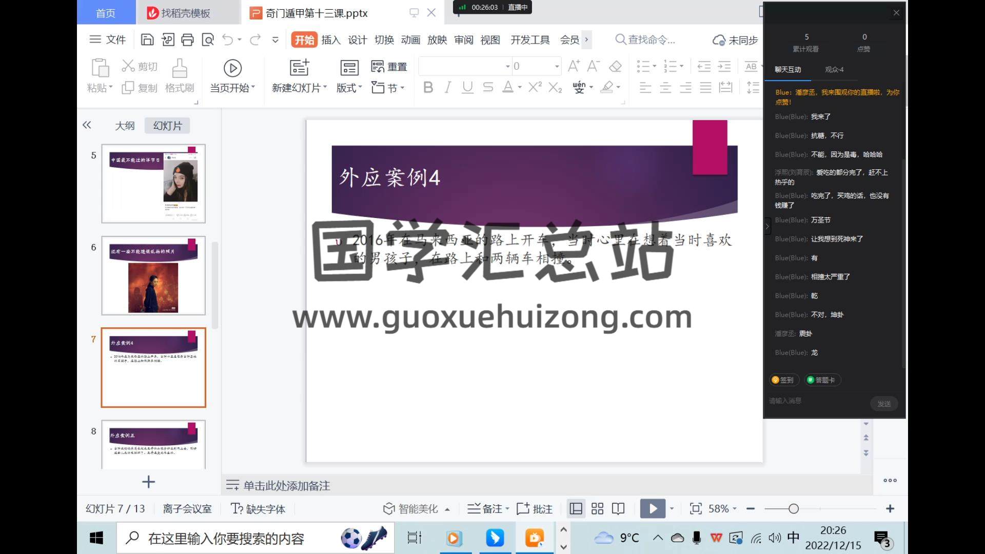Click the 签到 check-in button

tap(782, 380)
